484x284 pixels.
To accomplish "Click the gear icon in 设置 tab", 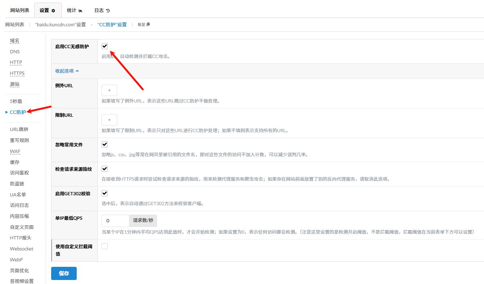I will pos(53,11).
